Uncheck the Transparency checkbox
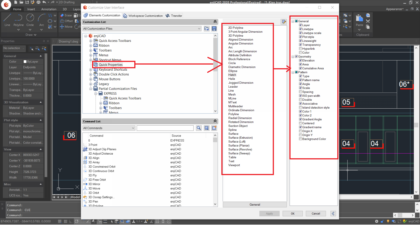Screen dimensions: 420x225 pos(300,45)
